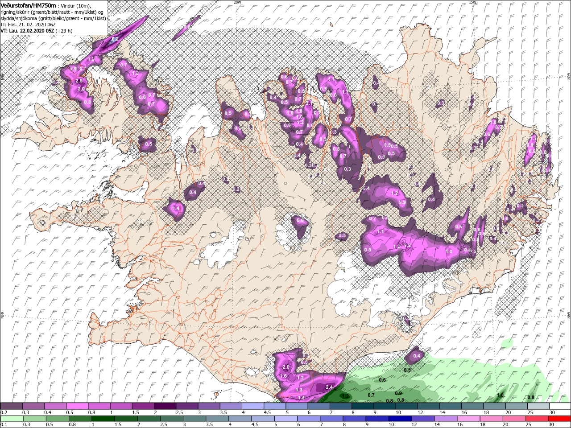
Task: Click the 2.4 precipitation value on the map
Action: click(330, 387)
